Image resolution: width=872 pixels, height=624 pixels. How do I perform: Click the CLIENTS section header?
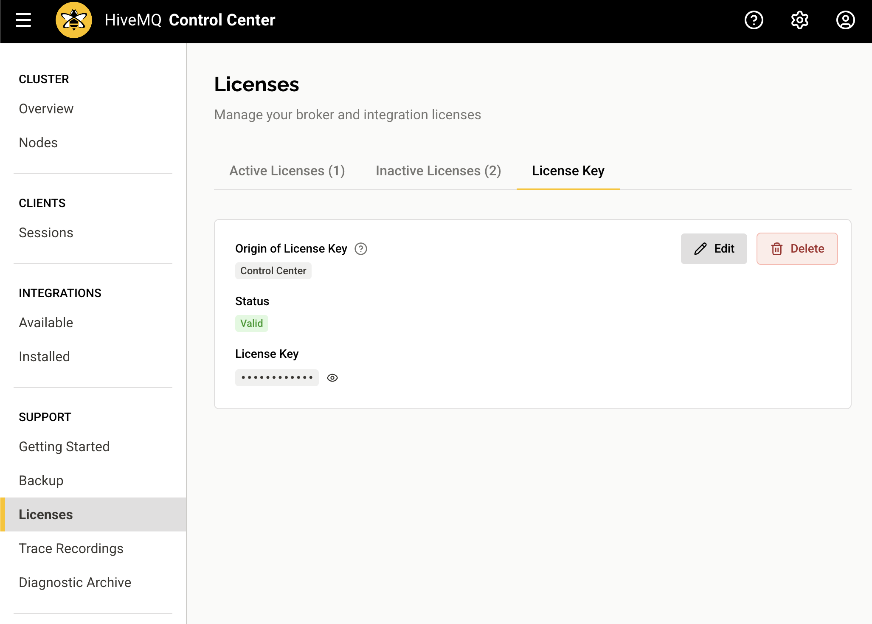(42, 203)
